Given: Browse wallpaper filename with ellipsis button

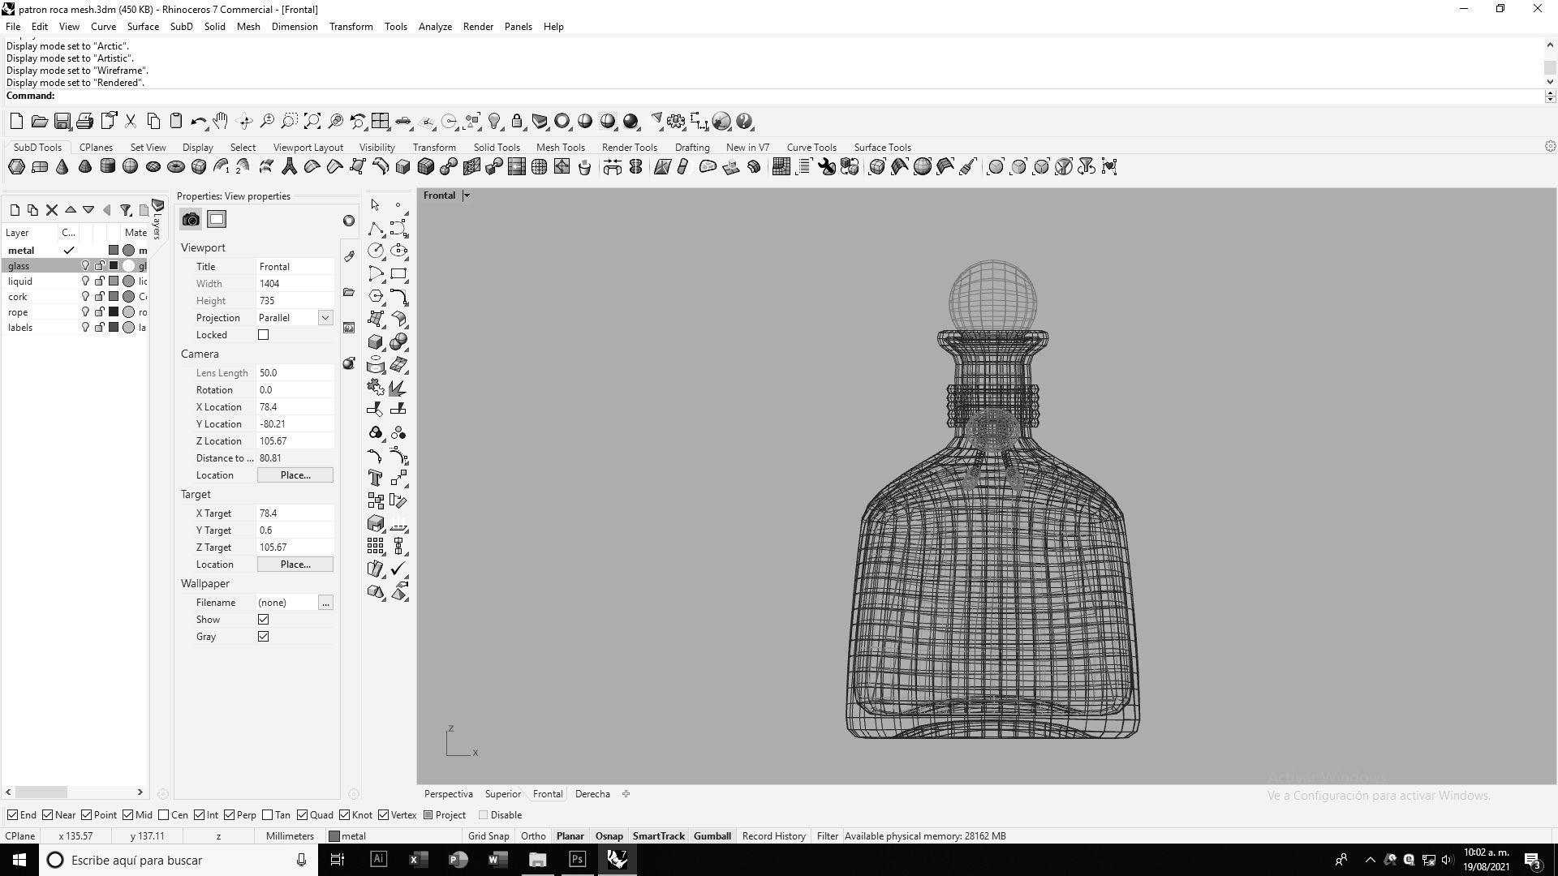Looking at the screenshot, I should (x=325, y=603).
